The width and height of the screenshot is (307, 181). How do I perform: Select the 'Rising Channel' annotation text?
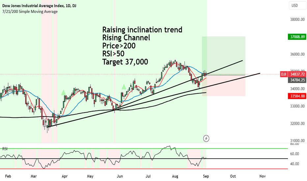point(126,38)
